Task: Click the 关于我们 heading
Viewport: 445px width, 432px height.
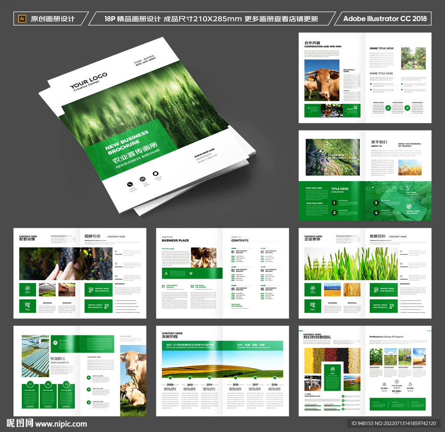Action: (x=379, y=142)
